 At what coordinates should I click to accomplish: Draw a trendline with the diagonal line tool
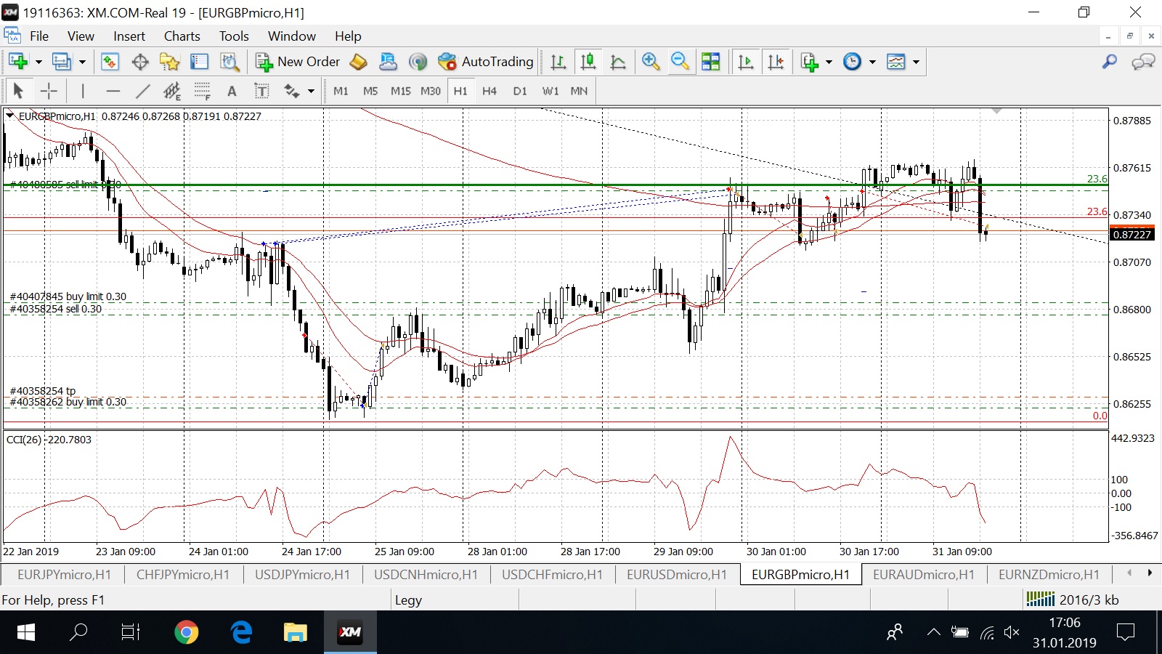tap(142, 91)
